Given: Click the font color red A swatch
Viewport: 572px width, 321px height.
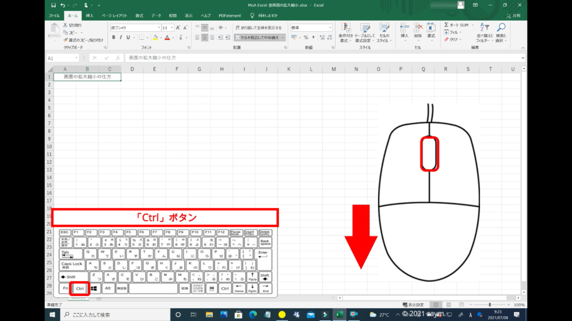Looking at the screenshot, I should 167,37.
